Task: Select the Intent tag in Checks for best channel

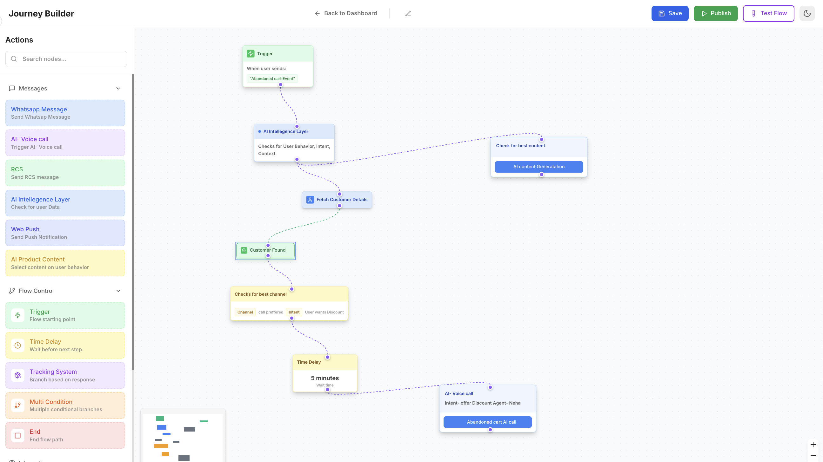Action: 294,312
